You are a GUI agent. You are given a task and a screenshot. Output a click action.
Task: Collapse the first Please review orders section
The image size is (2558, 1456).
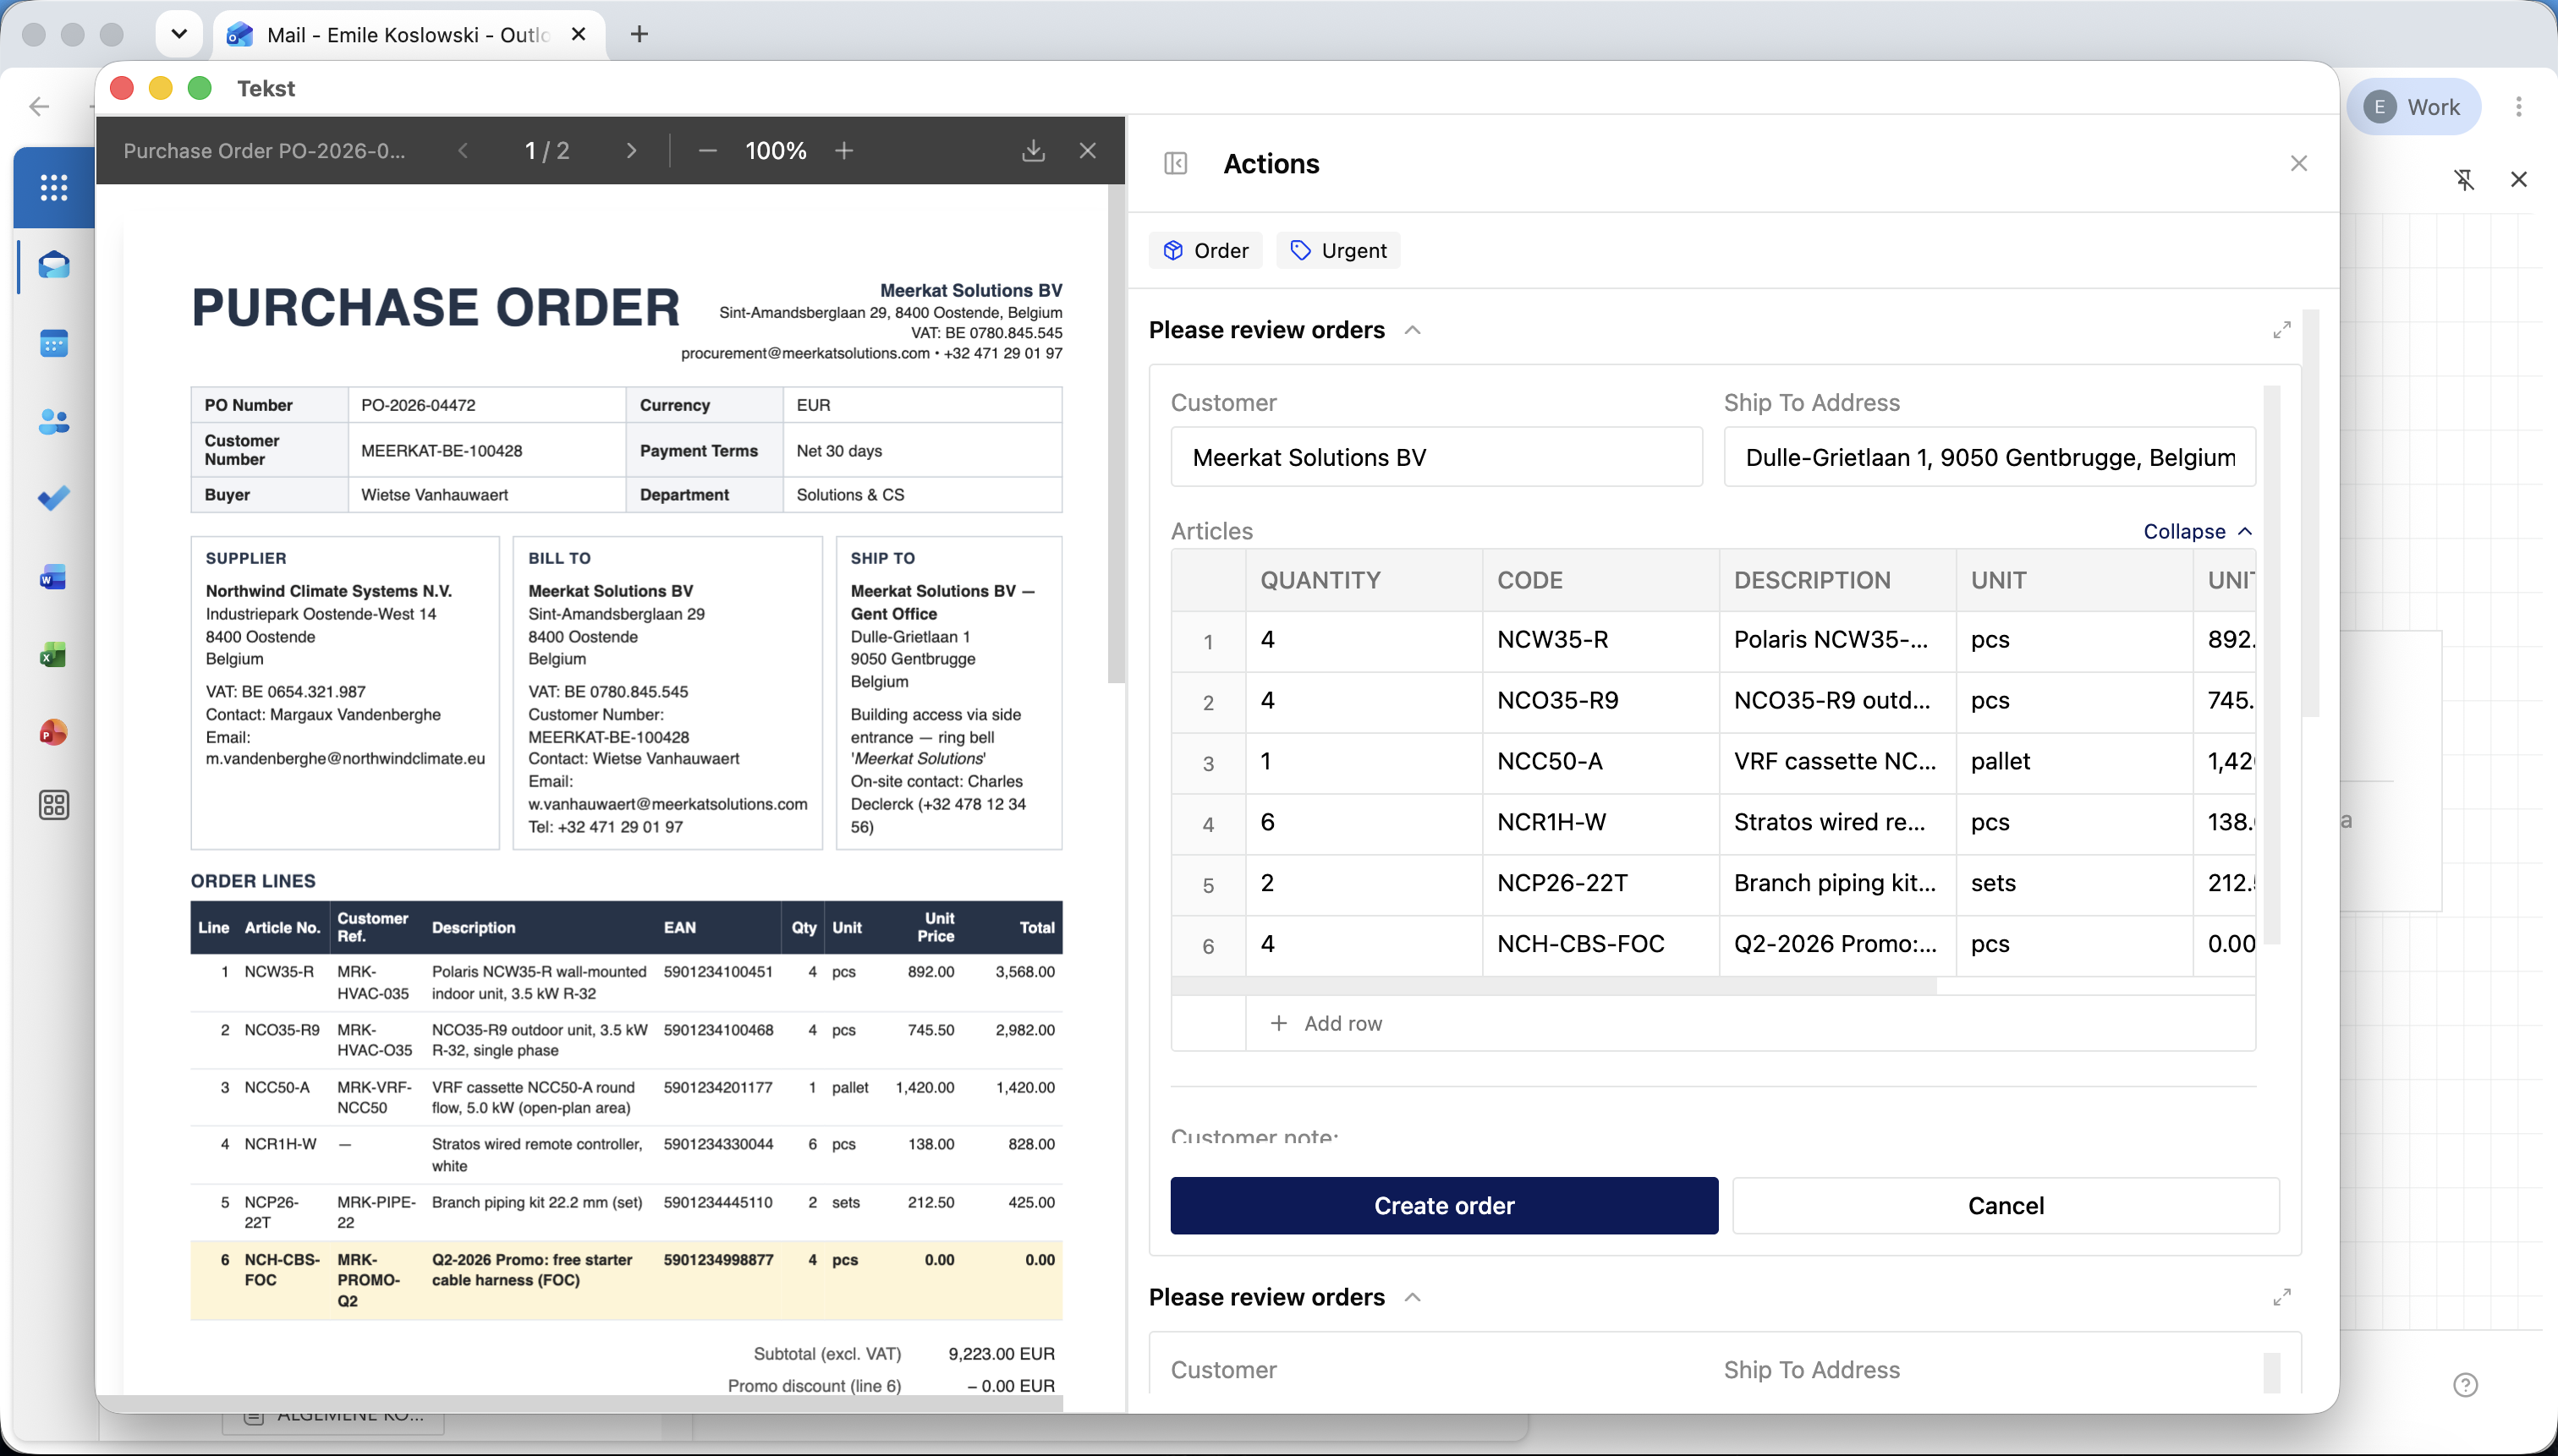coord(1413,330)
